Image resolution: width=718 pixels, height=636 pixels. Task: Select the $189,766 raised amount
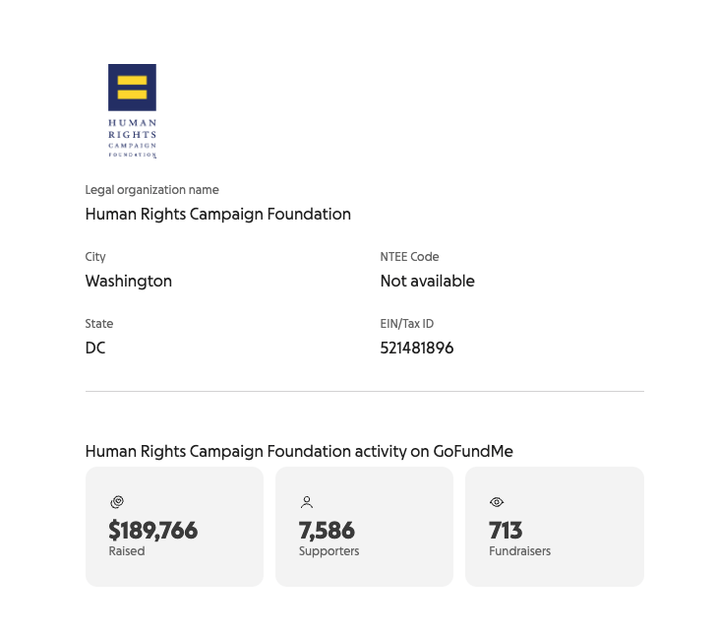pos(152,531)
